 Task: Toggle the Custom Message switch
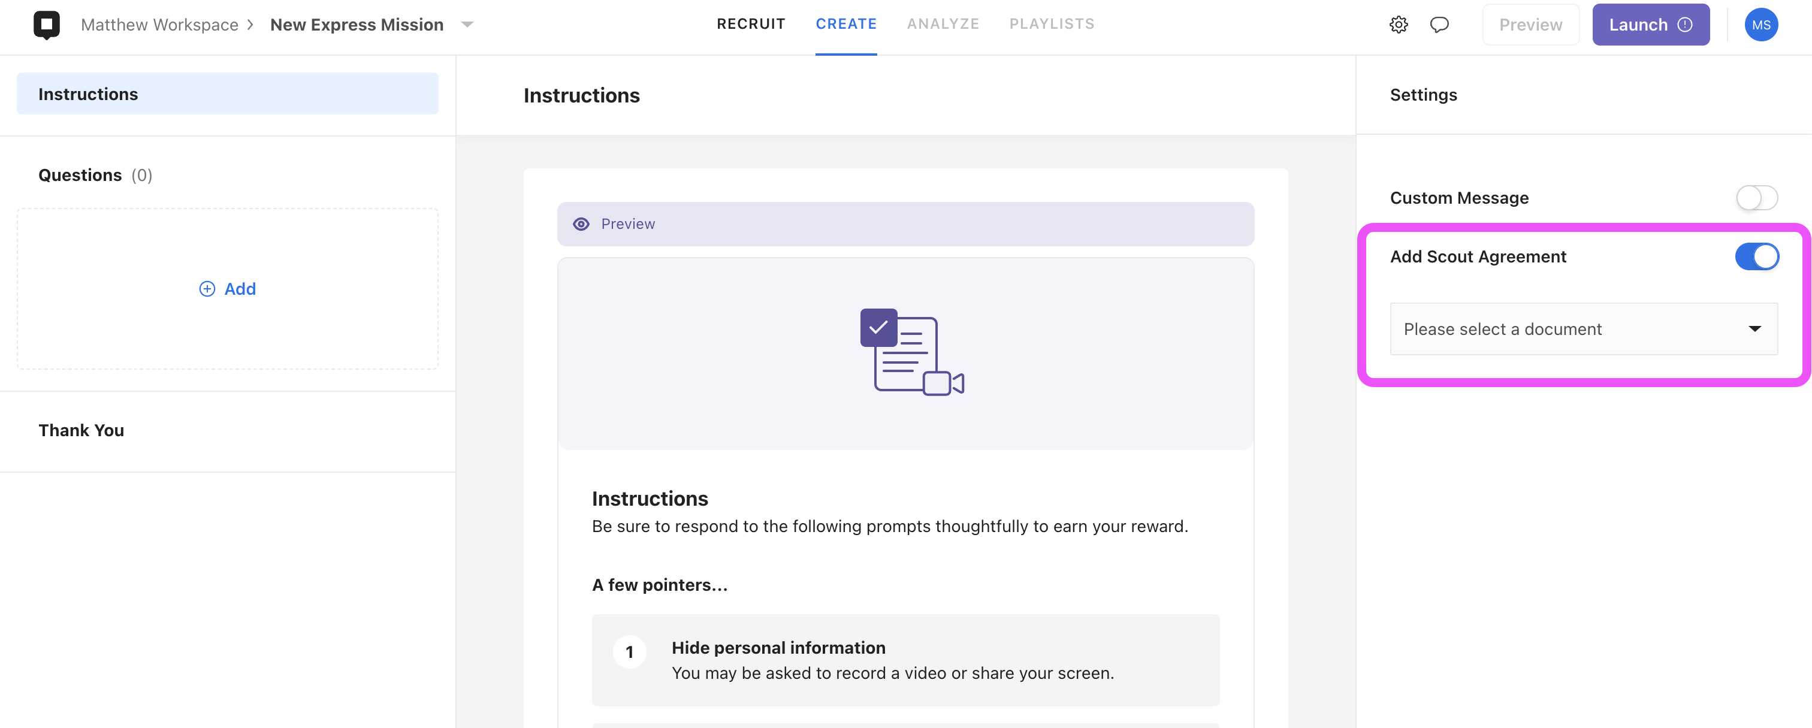click(1756, 198)
